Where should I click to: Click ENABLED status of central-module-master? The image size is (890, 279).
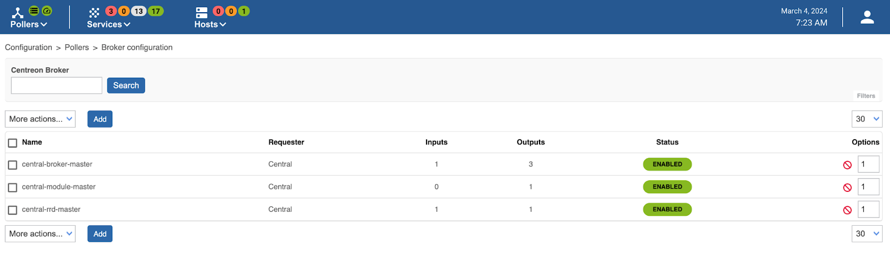(x=667, y=187)
